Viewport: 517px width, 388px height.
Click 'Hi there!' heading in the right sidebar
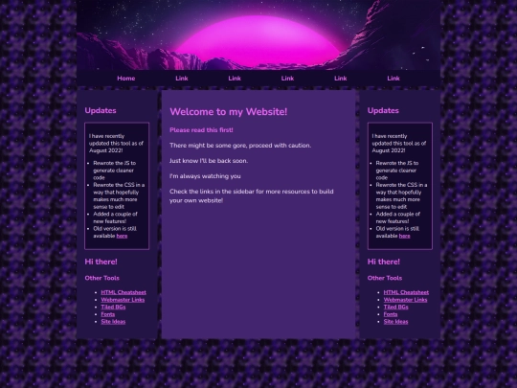point(384,262)
